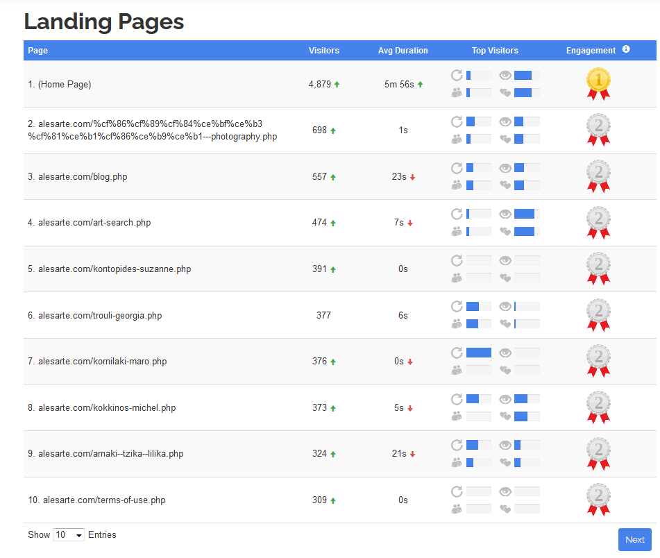Image resolution: width=660 pixels, height=558 pixels.
Task: Sort by Avg Duration column header
Action: pyautogui.click(x=403, y=51)
